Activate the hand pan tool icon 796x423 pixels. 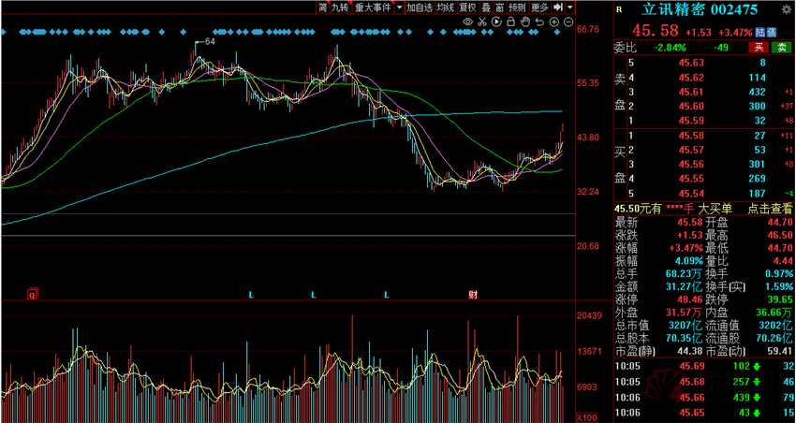coord(525,22)
